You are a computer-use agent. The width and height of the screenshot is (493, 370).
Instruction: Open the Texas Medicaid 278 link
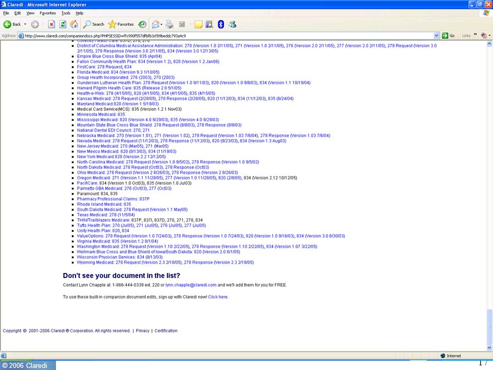pos(106,215)
